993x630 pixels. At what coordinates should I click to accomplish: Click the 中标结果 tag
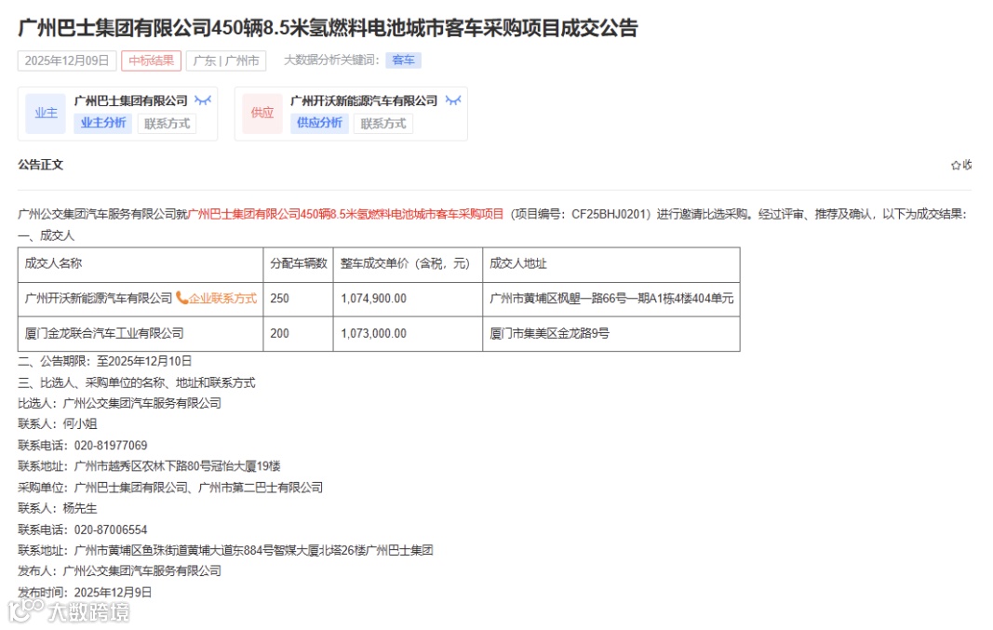[x=152, y=60]
